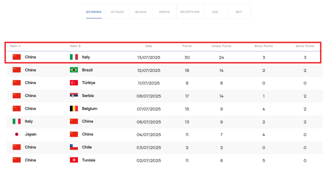Switch to the Block tab
Screen dimensions: 323x171
[x=141, y=12]
